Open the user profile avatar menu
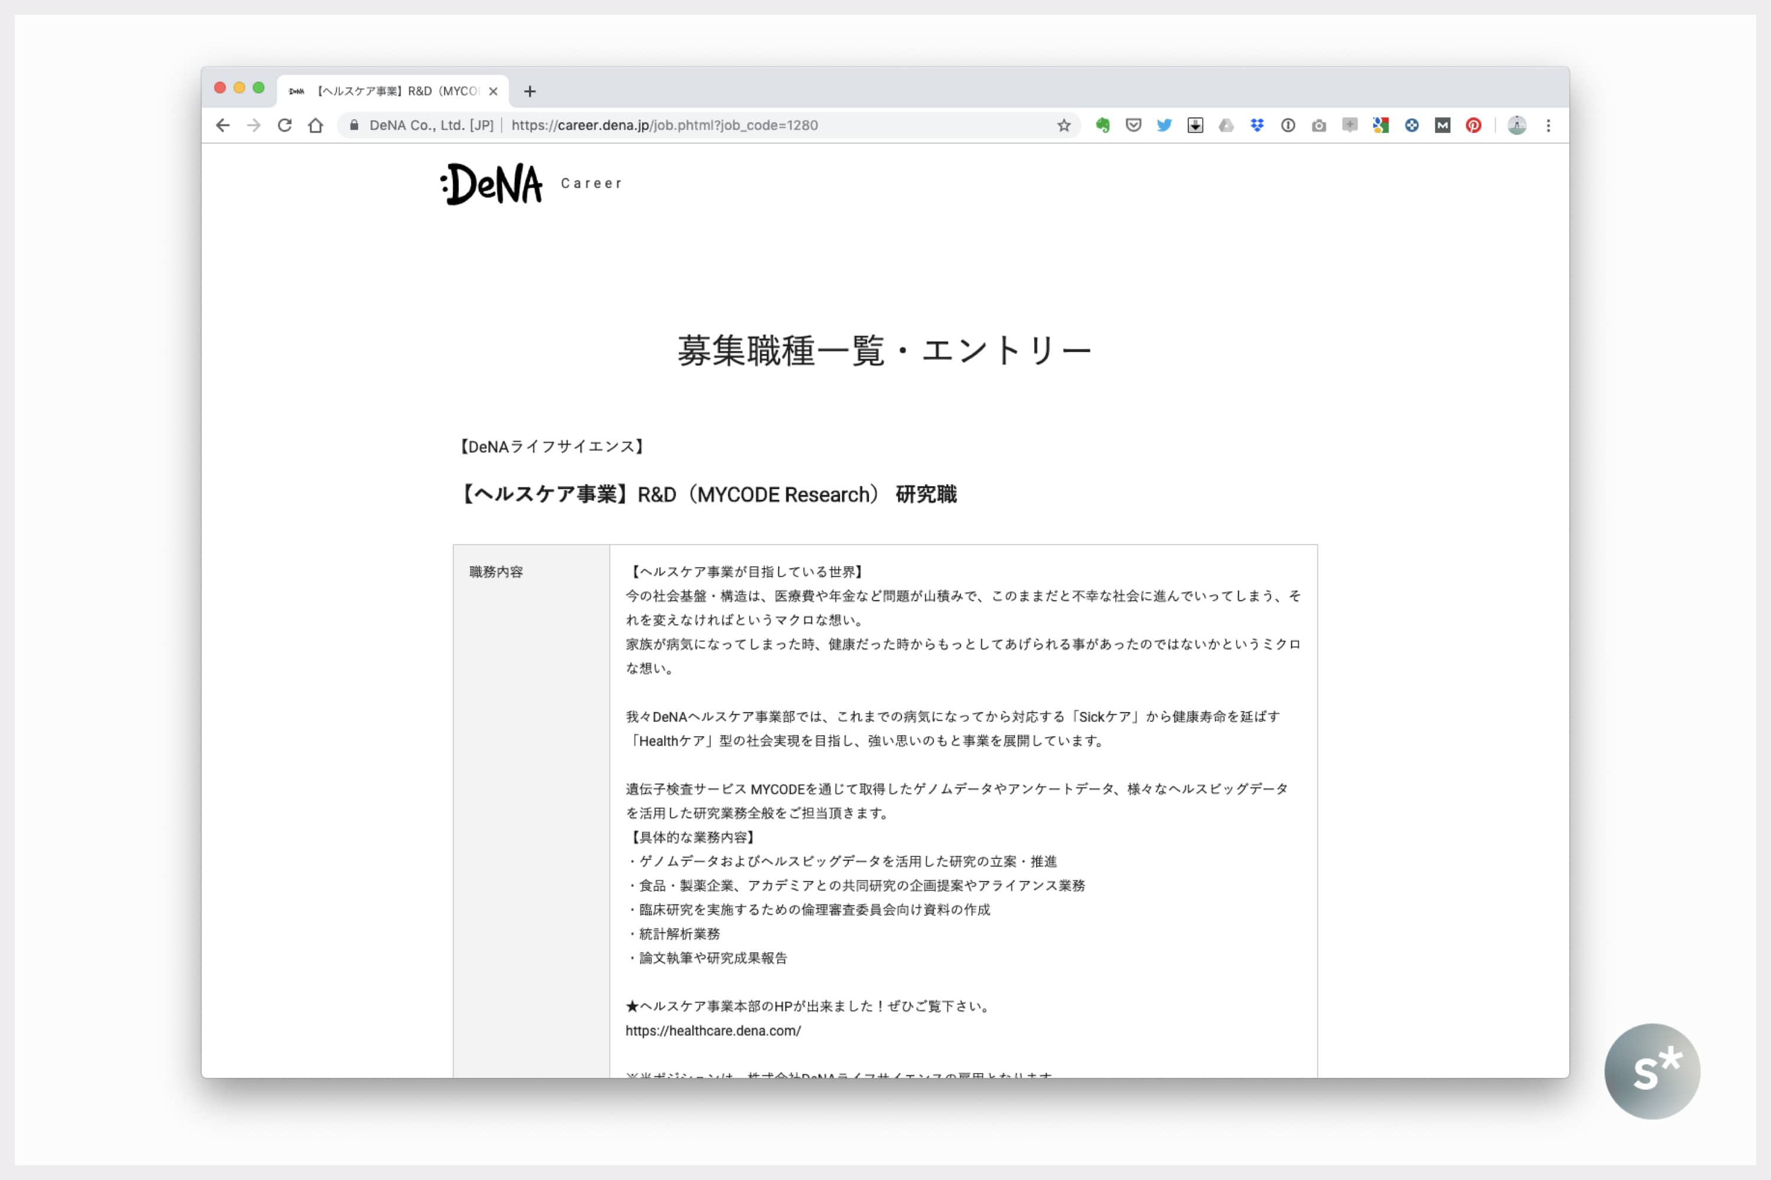 [x=1517, y=126]
